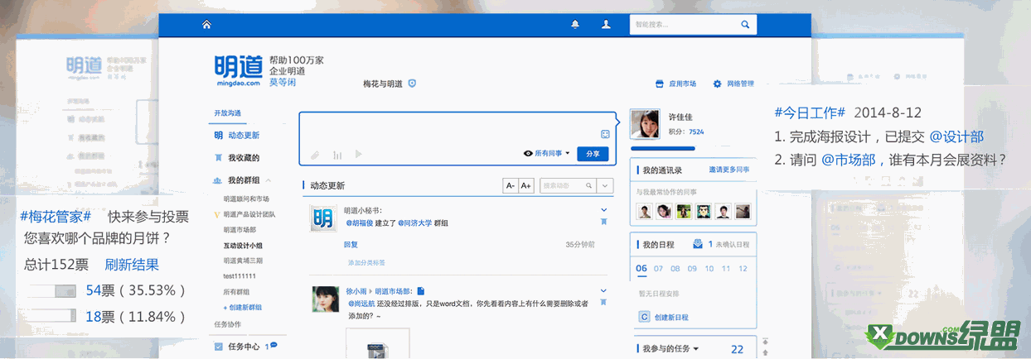This screenshot has height=359, width=1031.
Task: Attach a file with the paperclip icon
Action: click(x=315, y=154)
